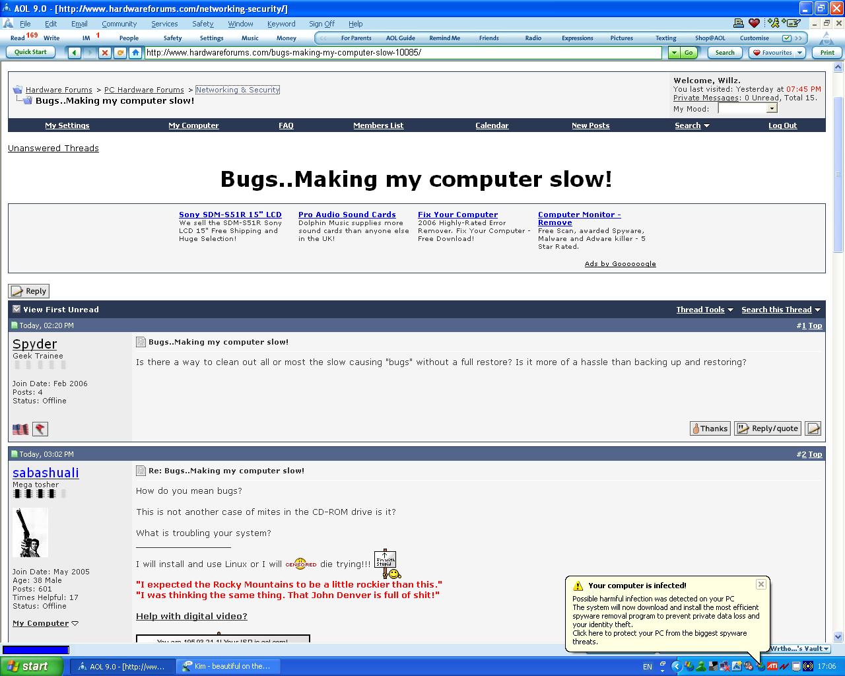
Task: Click the Radio toolbar shortcut
Action: click(x=533, y=38)
